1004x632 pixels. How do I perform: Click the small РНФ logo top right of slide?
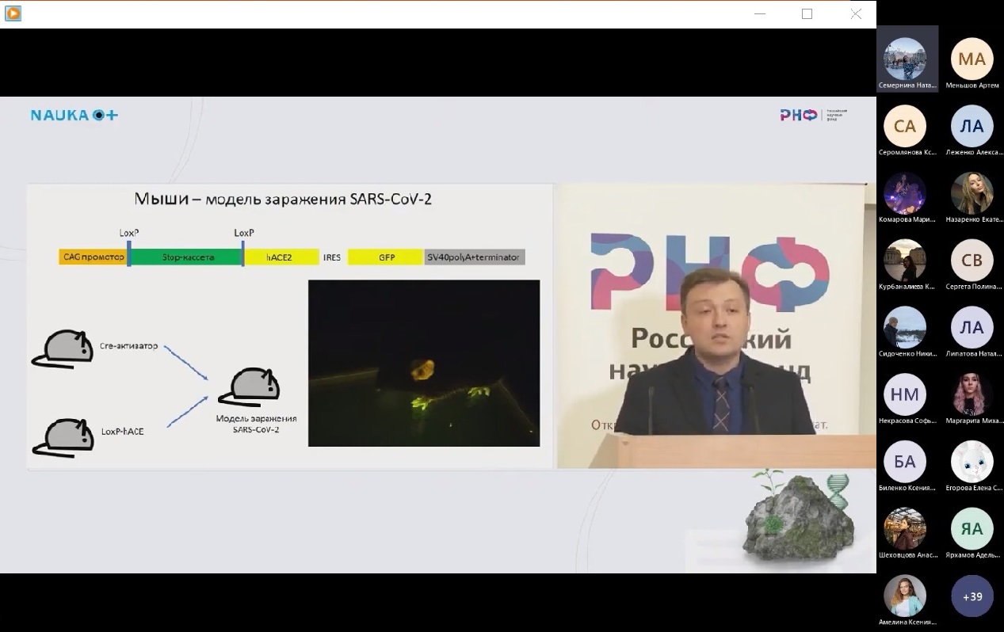(813, 115)
